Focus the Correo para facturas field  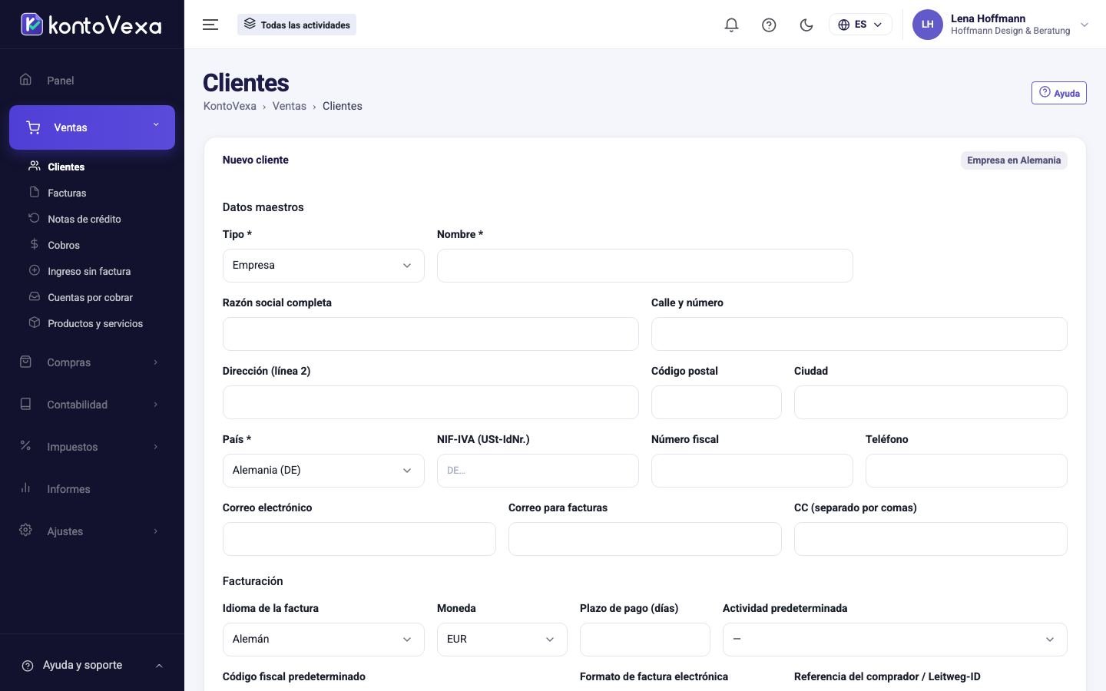coord(645,539)
